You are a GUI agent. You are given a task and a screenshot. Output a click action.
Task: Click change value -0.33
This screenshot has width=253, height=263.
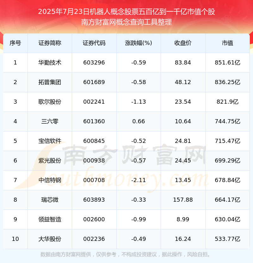click(139, 200)
